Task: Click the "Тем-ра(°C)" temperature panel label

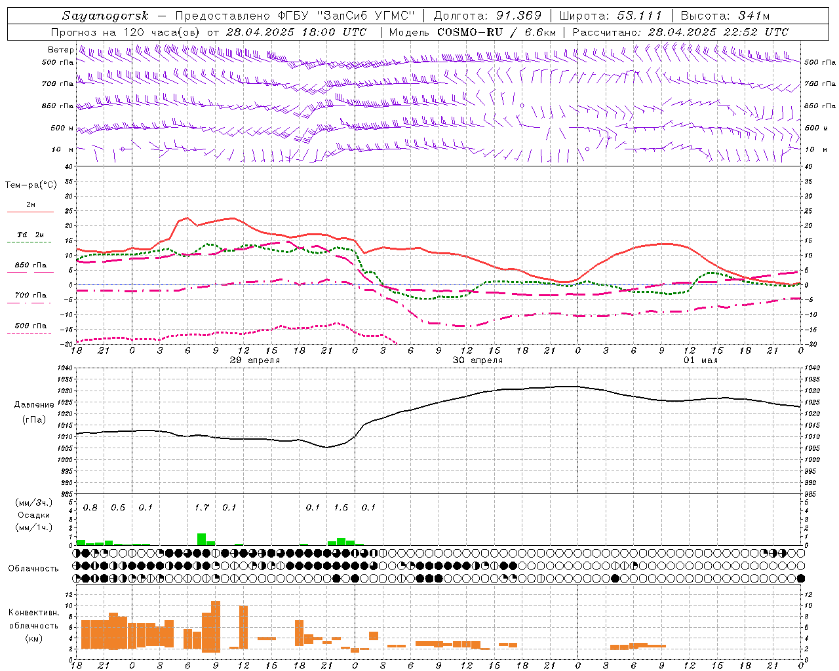Action: pyautogui.click(x=31, y=185)
